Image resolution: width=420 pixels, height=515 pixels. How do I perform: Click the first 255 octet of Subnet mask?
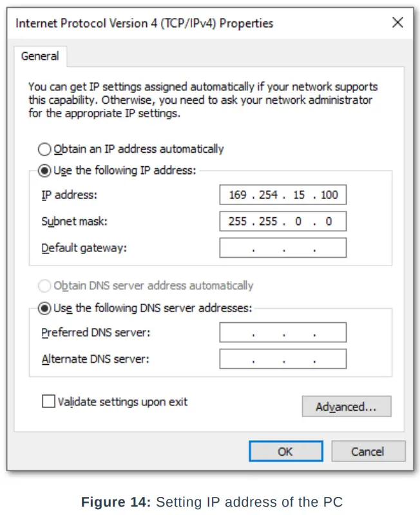[x=238, y=221]
